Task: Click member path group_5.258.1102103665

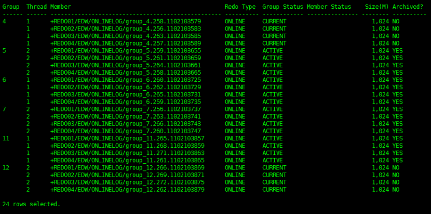Action: click(x=126, y=73)
